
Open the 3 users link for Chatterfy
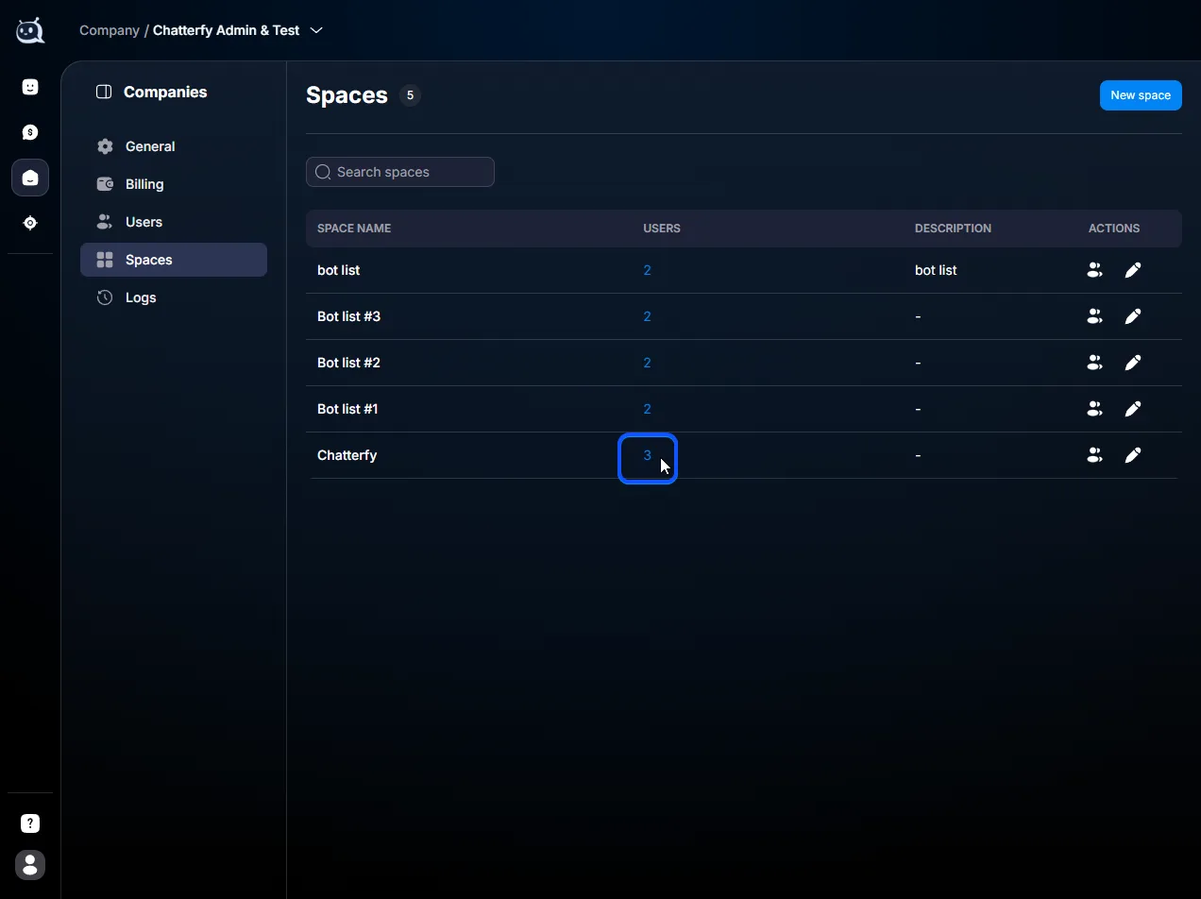tap(647, 455)
